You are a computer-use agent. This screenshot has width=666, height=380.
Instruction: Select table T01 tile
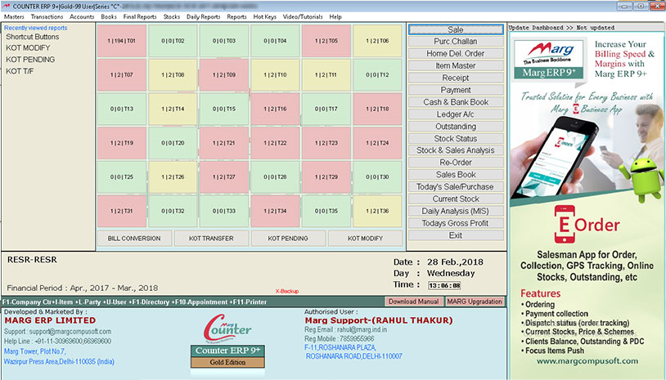pos(122,41)
